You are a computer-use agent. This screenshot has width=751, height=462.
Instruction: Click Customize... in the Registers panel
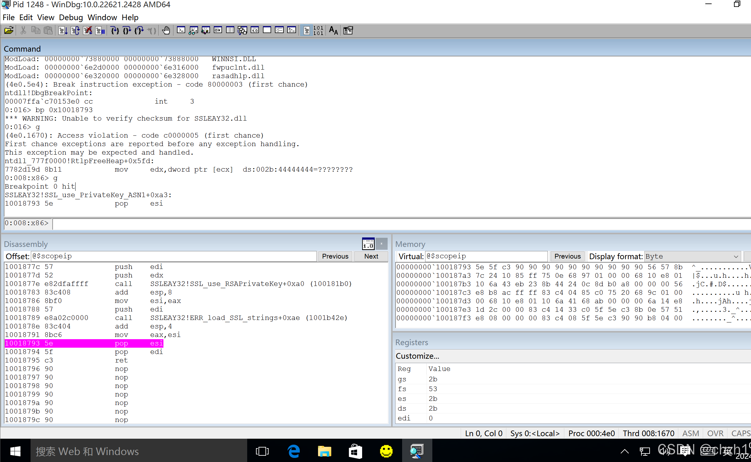coord(417,356)
